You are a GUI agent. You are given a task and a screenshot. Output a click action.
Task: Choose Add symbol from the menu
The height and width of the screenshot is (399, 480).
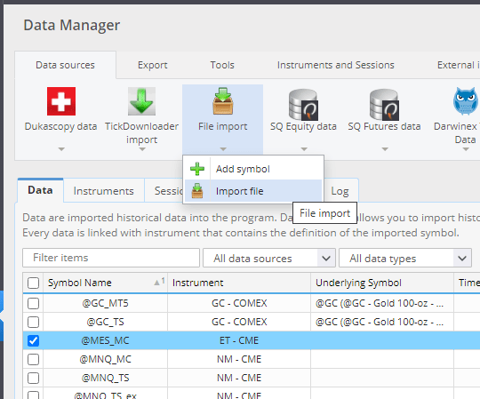(253, 169)
